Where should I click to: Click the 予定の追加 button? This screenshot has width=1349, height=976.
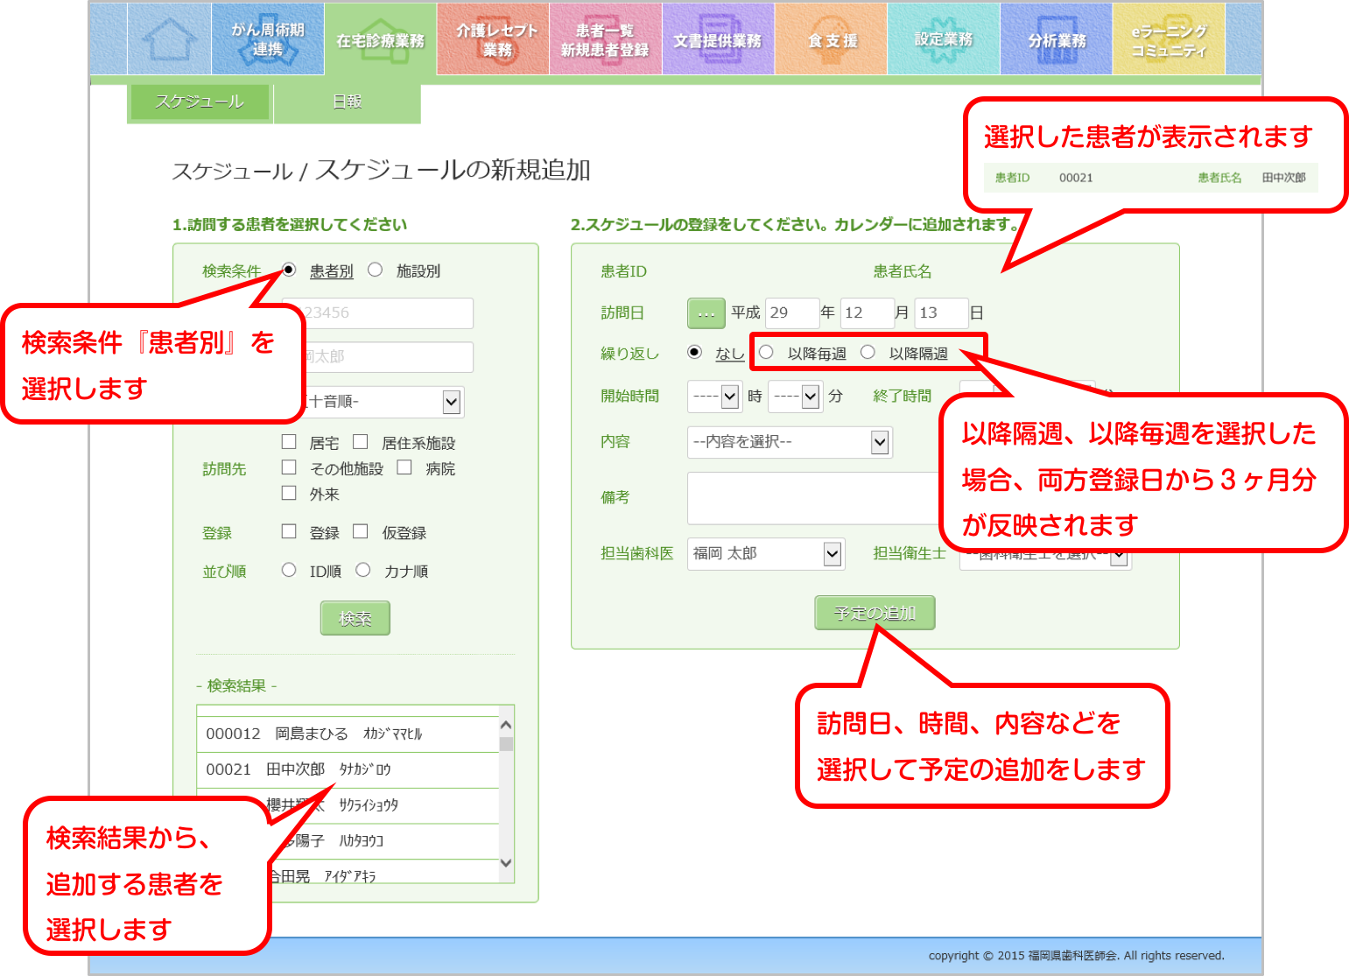pos(875,613)
